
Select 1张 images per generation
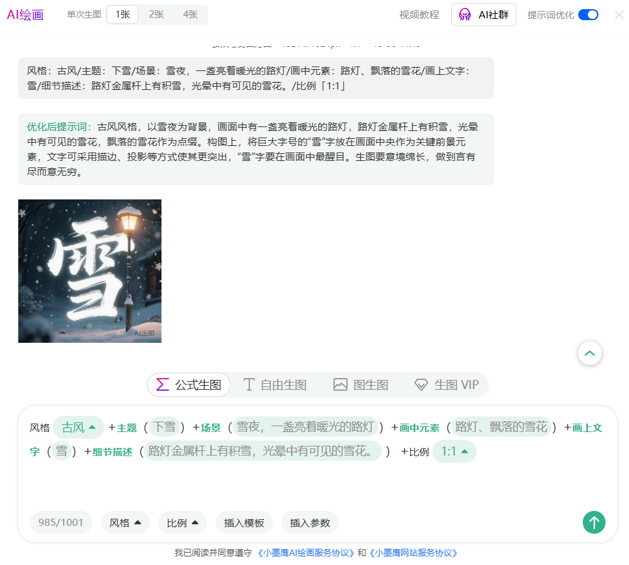[x=122, y=14]
